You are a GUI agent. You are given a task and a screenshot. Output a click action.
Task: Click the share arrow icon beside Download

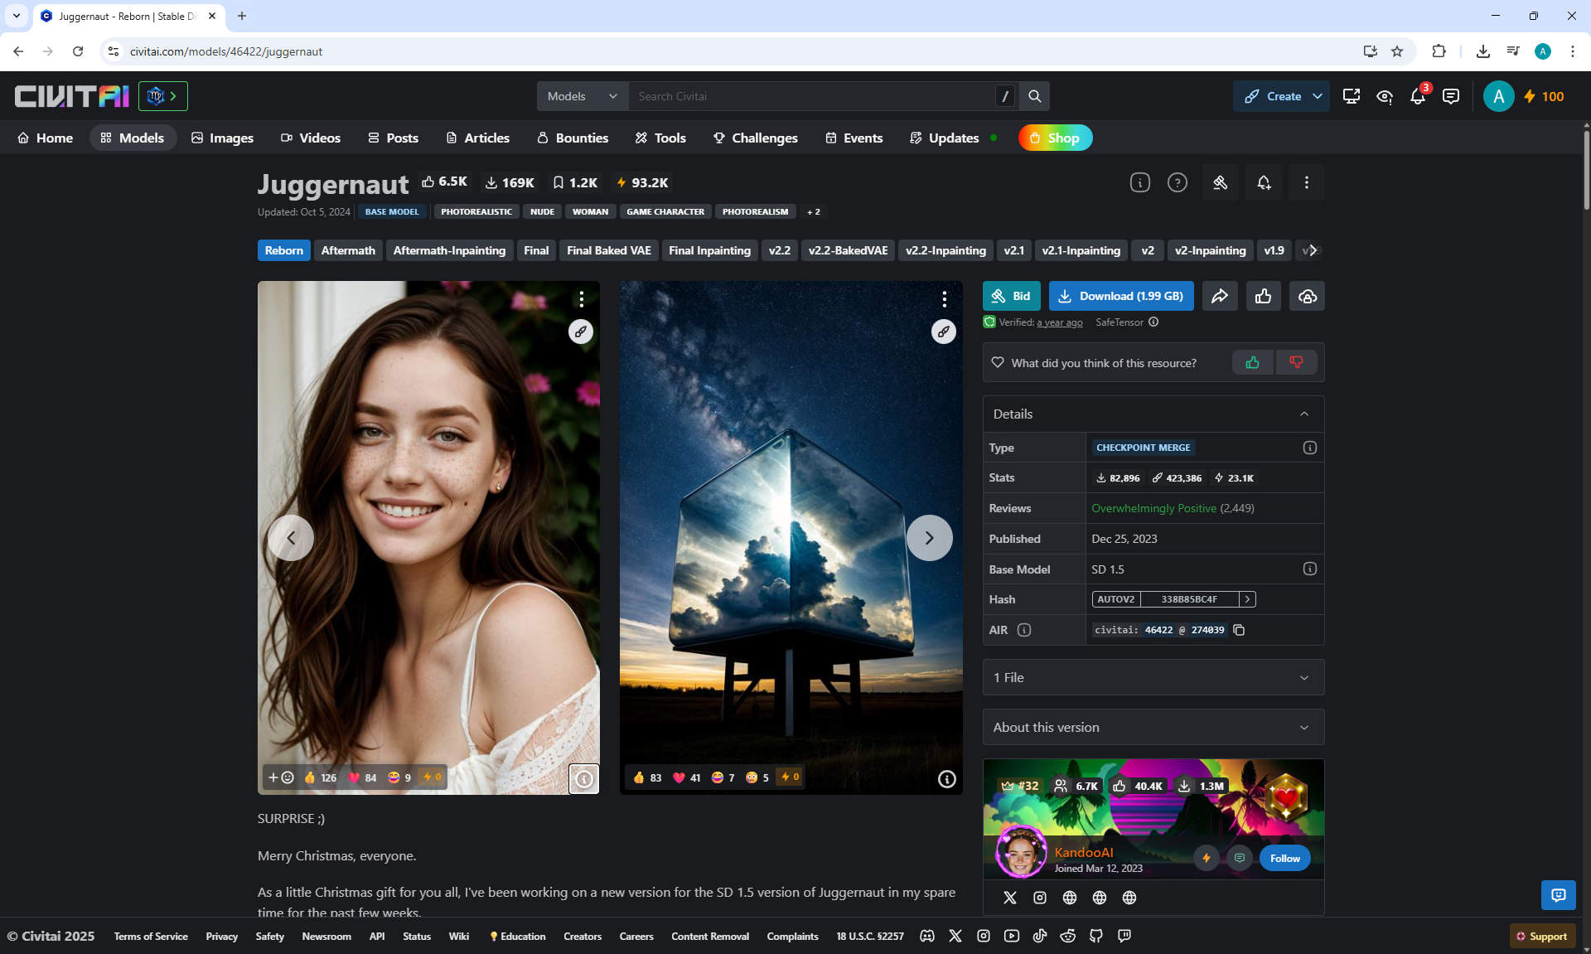point(1220,296)
